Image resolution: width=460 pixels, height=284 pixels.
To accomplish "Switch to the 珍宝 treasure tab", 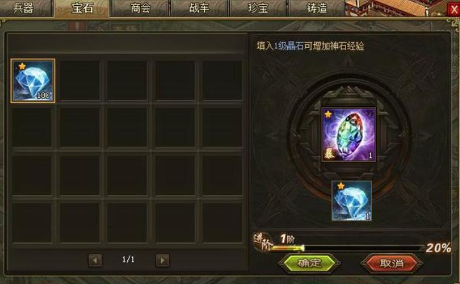I will click(258, 8).
